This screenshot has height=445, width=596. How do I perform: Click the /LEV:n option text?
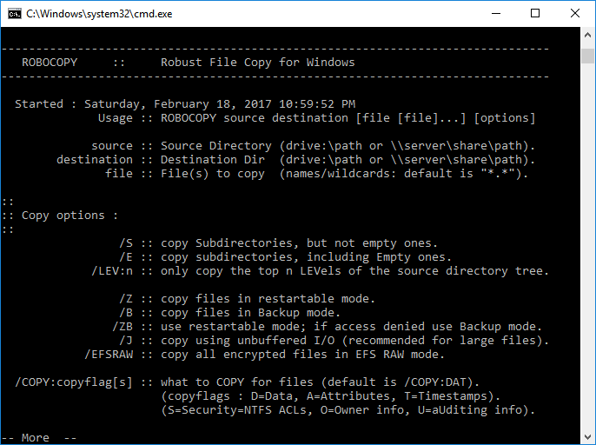point(112,271)
